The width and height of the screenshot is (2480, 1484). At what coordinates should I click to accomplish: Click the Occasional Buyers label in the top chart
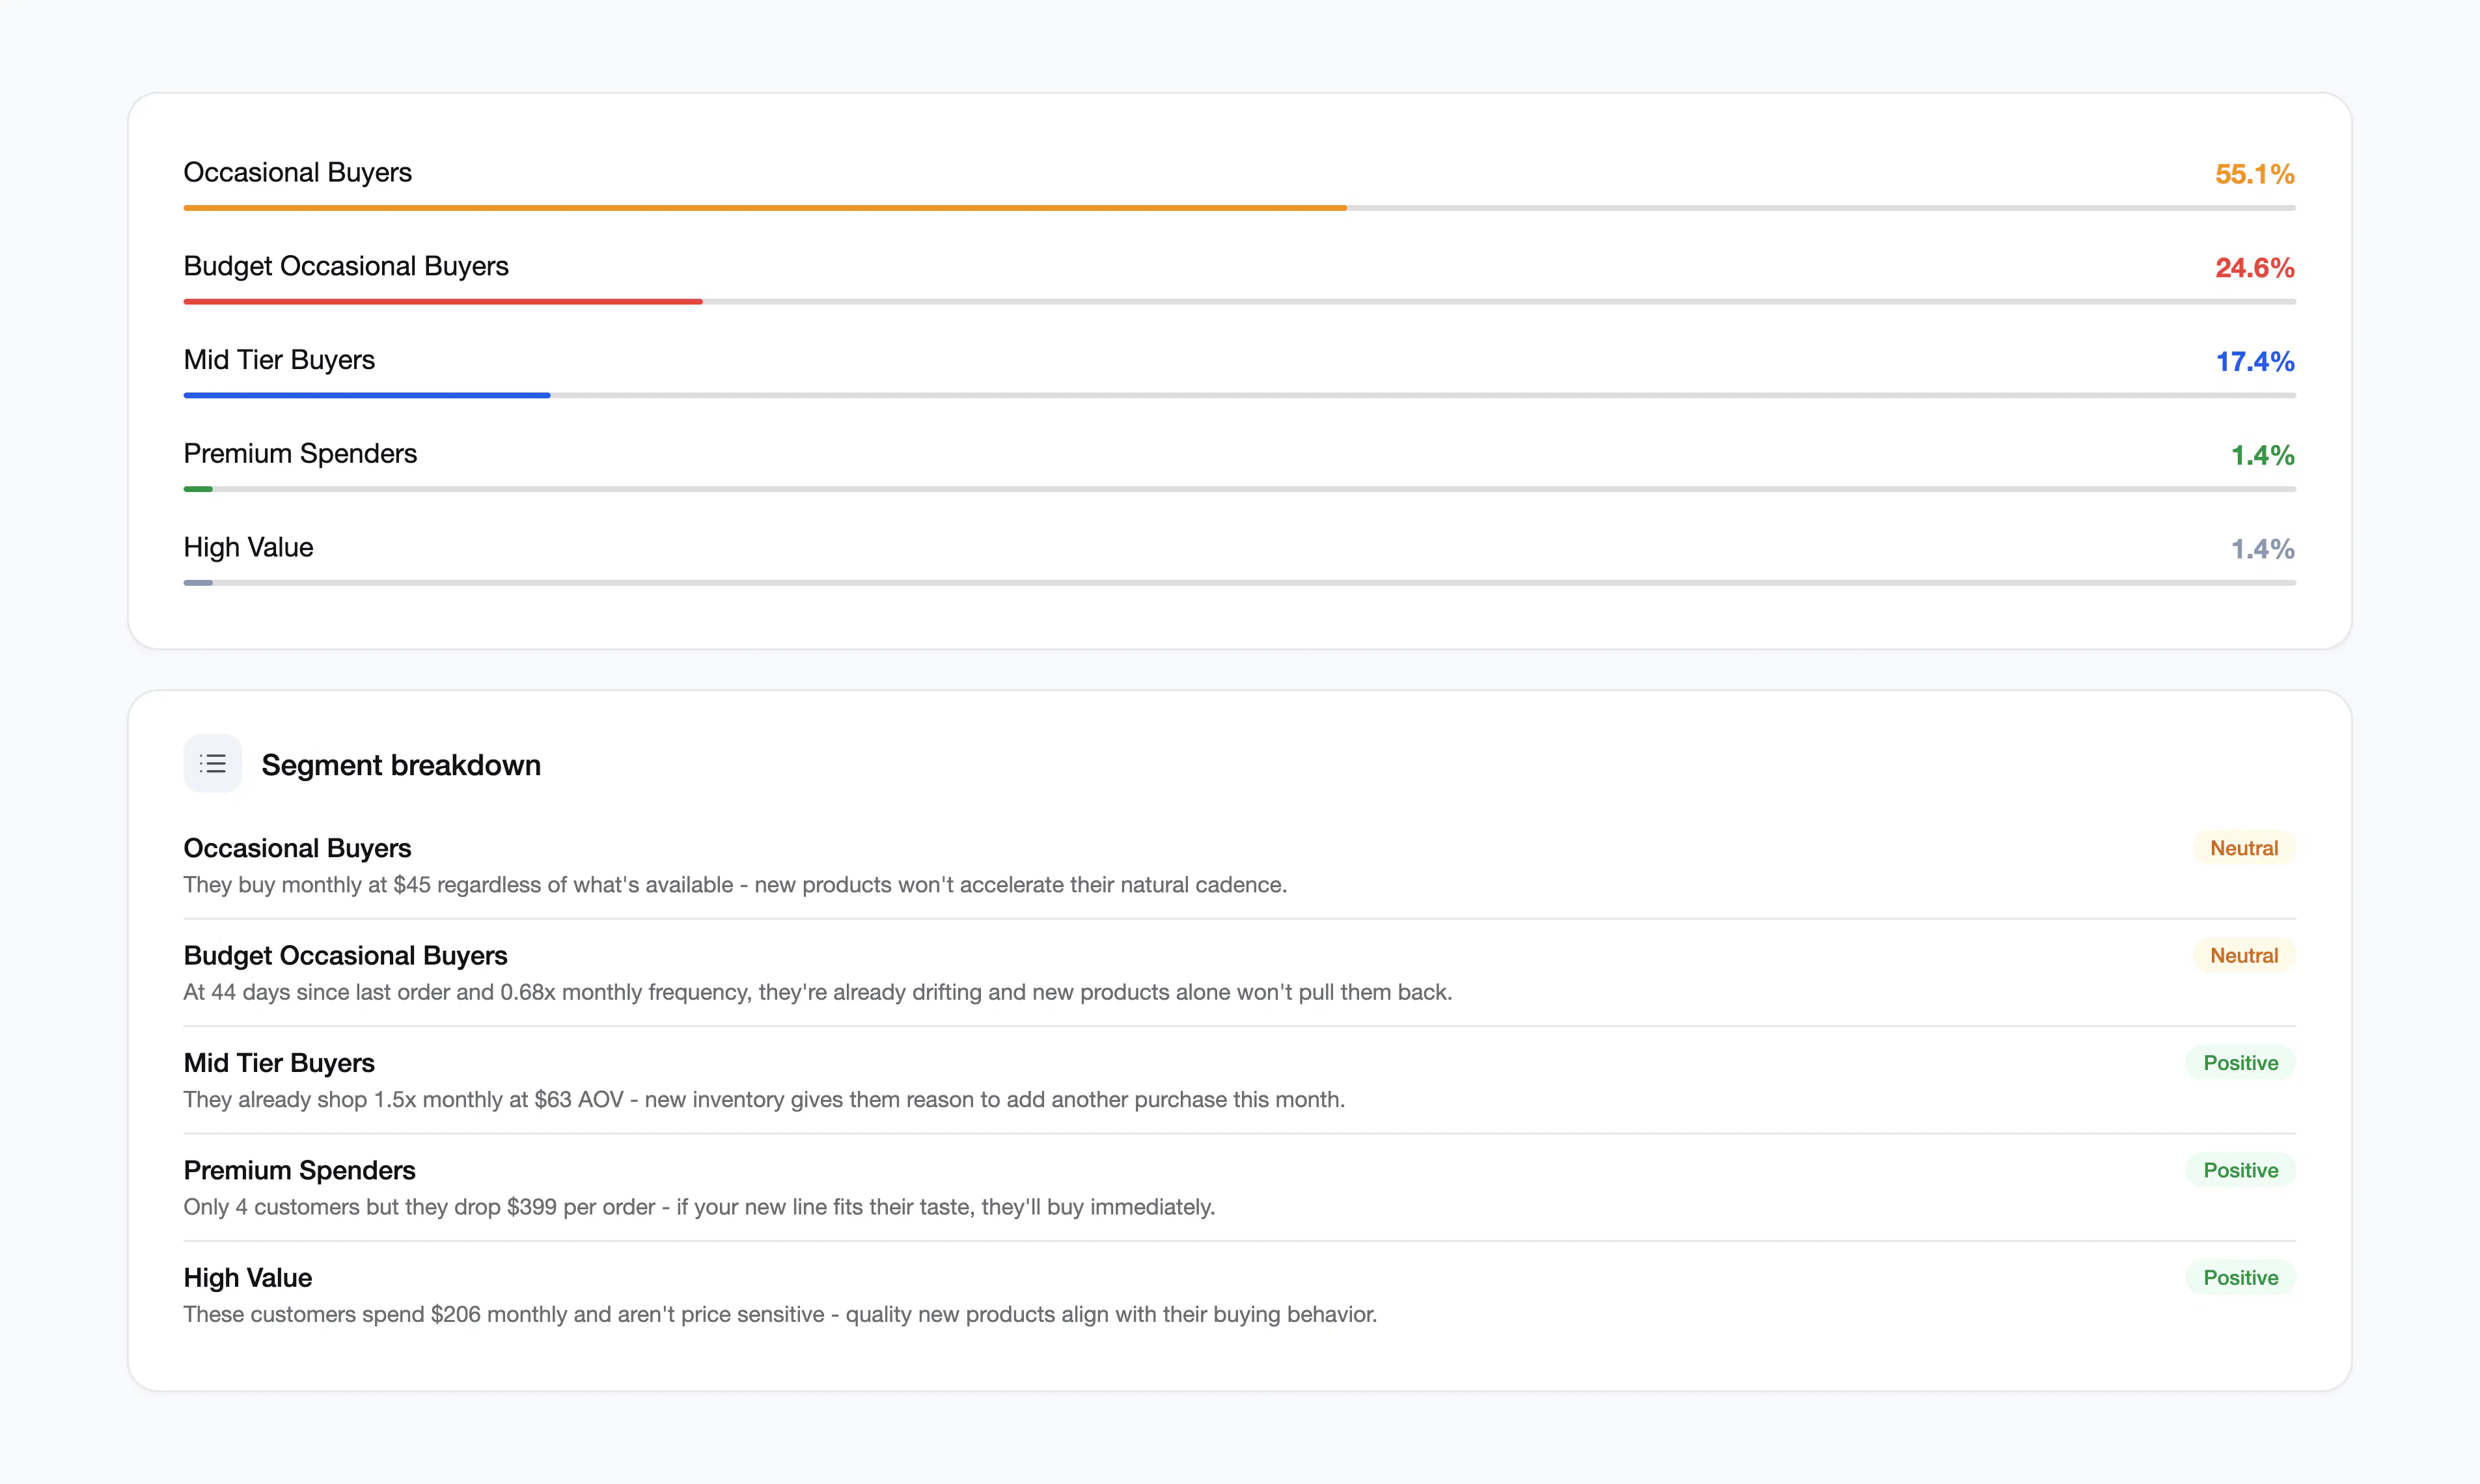[x=298, y=172]
